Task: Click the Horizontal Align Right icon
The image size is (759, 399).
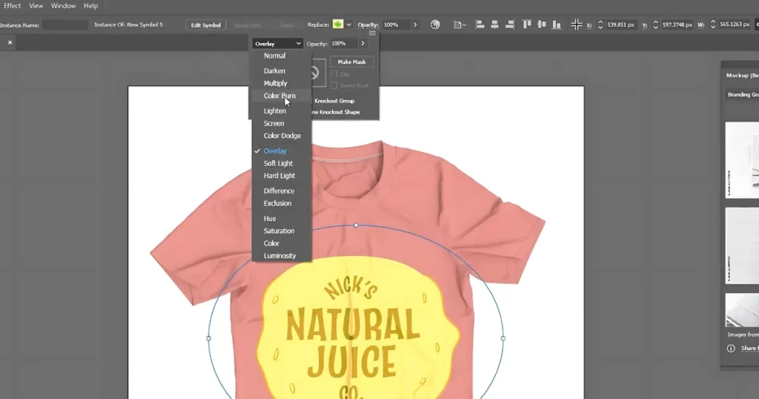Action: click(509, 24)
